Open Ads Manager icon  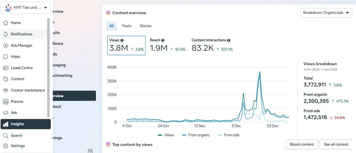6,45
